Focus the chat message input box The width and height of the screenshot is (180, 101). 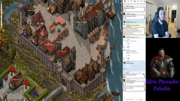coord(134,95)
